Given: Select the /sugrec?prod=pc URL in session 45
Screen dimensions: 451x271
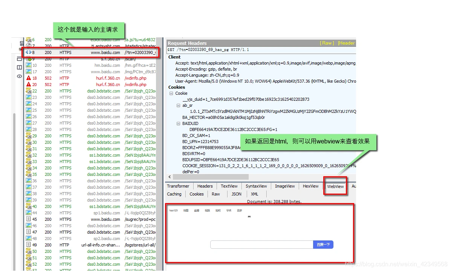Looking at the screenshot, I should [x=140, y=219].
